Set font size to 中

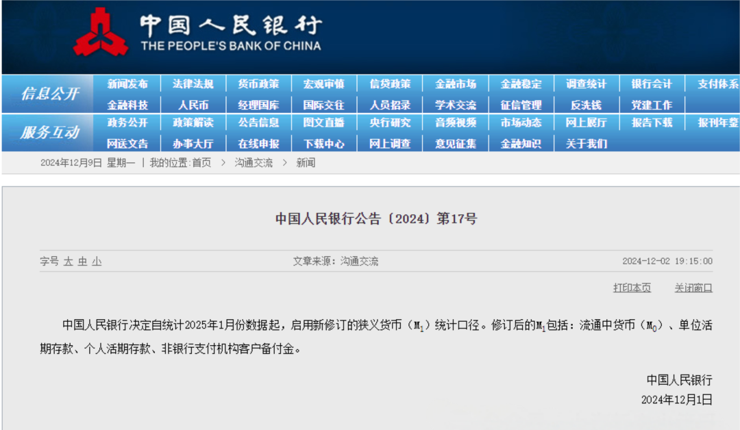coord(83,261)
